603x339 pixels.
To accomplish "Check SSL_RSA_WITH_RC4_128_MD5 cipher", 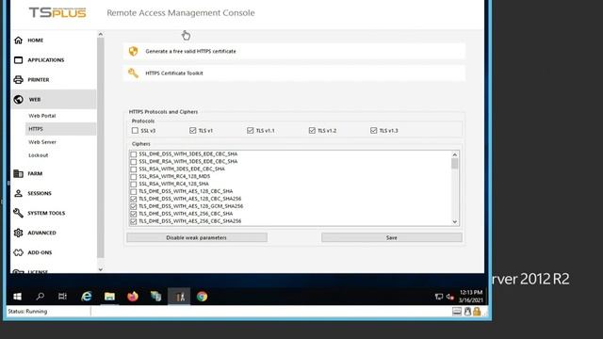I will click(134, 176).
